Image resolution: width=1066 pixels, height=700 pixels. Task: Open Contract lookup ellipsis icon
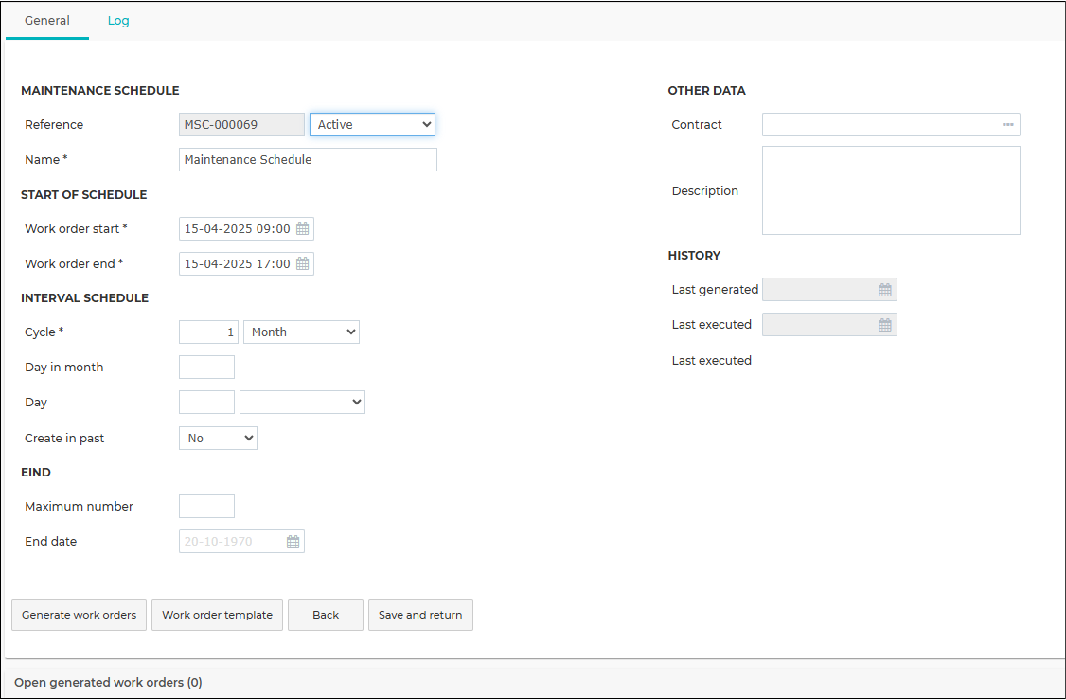click(x=1007, y=124)
